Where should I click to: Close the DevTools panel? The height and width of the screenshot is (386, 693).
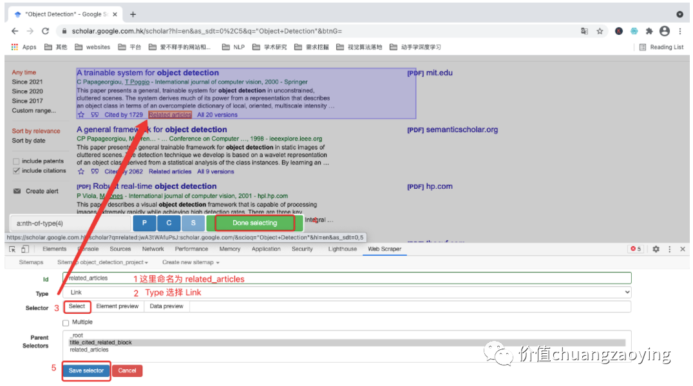683,249
